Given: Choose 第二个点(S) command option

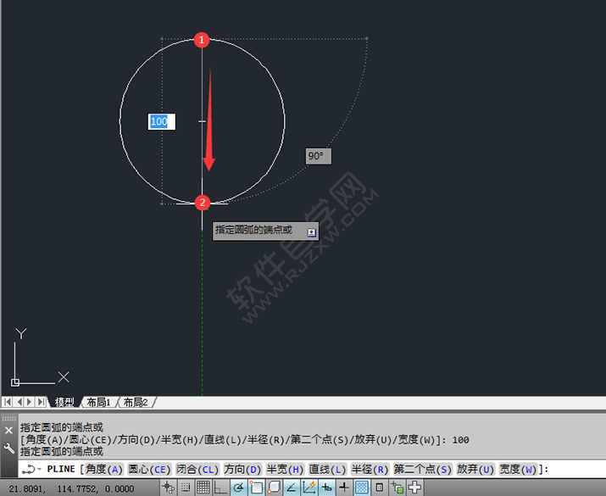Looking at the screenshot, I should 422,470.
